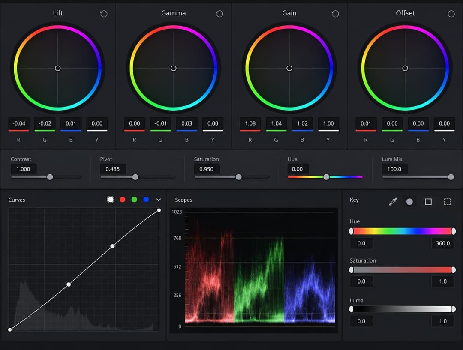Click the Offset B value 0.00

418,123
